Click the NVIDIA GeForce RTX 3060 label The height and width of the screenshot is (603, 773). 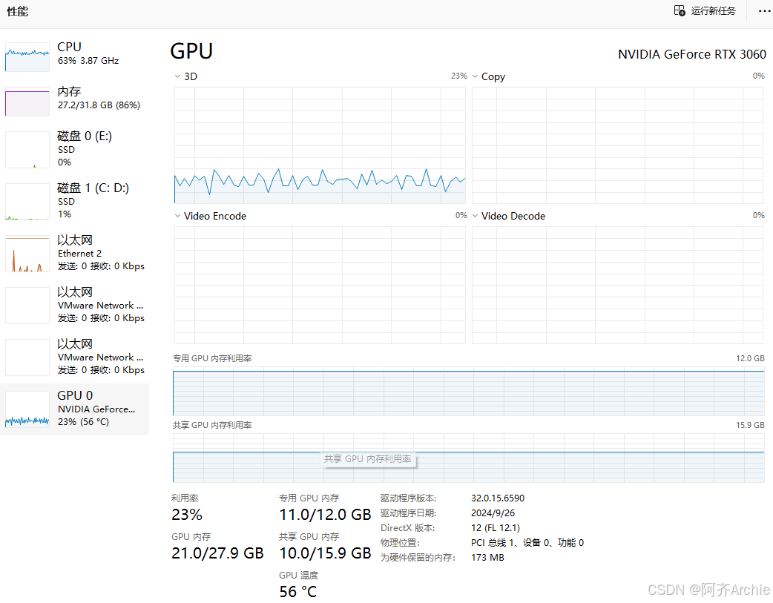[692, 54]
